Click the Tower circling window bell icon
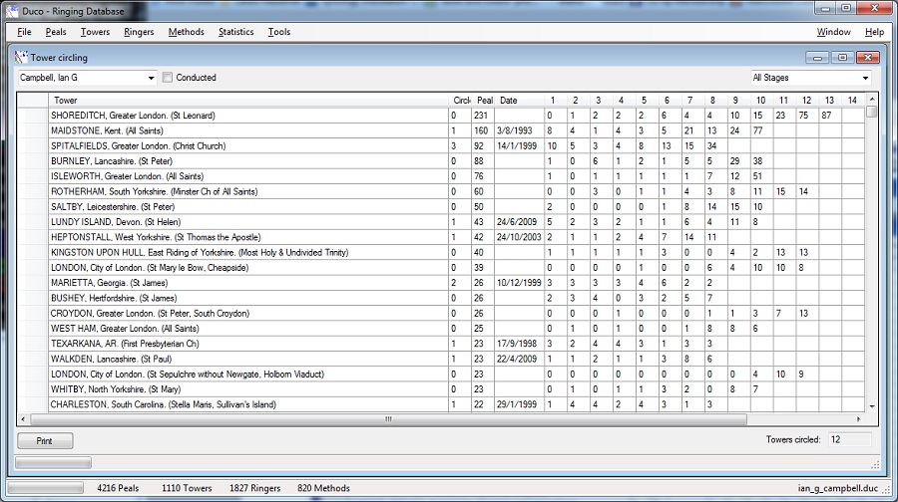This screenshot has height=502, width=898. [20, 58]
